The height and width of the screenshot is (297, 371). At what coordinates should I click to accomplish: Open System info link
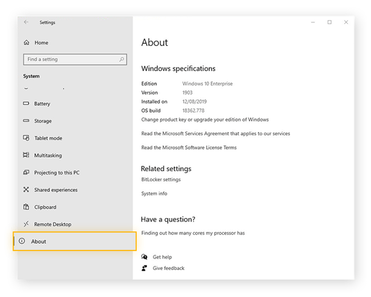pos(154,194)
